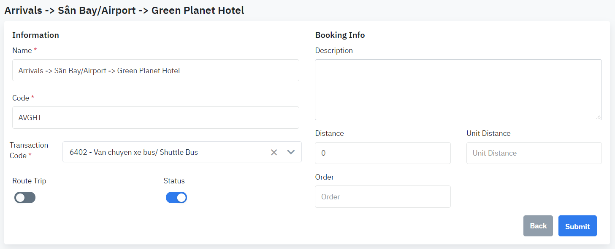
Task: Click the Arrivals to Green Planet Hotel page title
Action: point(124,11)
